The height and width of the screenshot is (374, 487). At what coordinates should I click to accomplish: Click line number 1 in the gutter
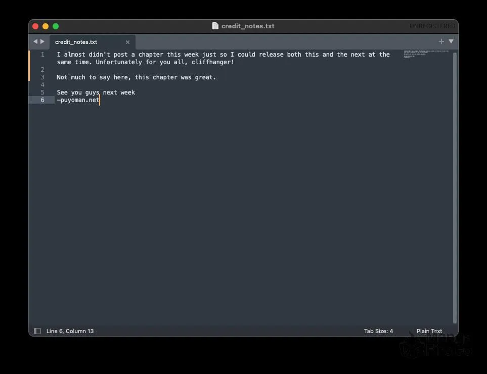click(x=42, y=55)
